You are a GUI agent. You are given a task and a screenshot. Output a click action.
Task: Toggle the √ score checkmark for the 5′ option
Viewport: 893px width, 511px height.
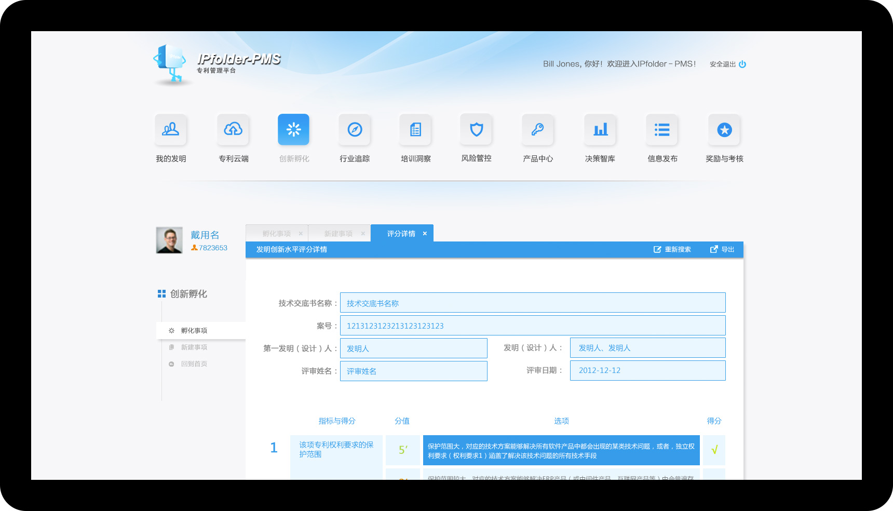714,450
